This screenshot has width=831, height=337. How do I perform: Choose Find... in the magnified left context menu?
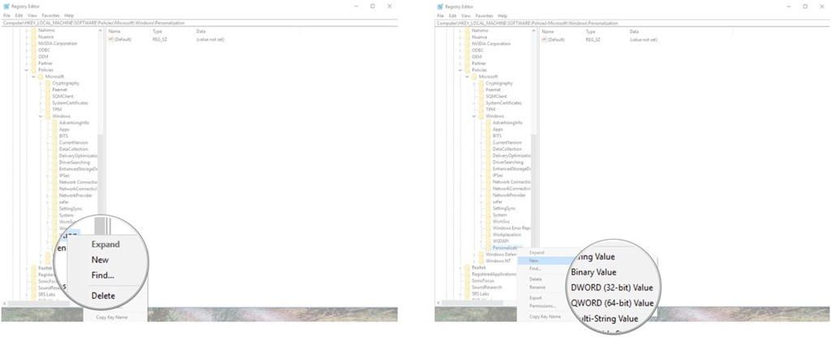click(103, 275)
